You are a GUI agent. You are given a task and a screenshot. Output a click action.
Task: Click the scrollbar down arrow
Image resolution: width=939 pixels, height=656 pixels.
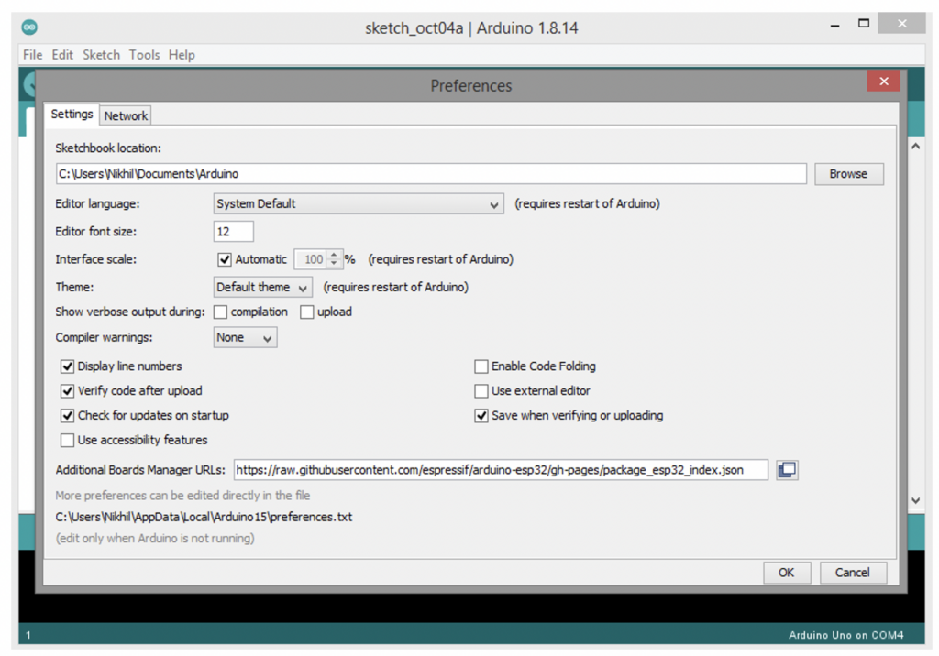[916, 500]
